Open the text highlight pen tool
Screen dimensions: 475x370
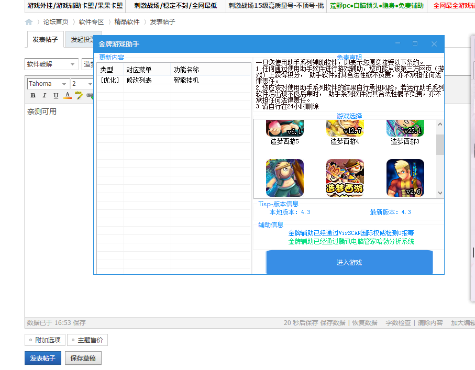pos(79,95)
